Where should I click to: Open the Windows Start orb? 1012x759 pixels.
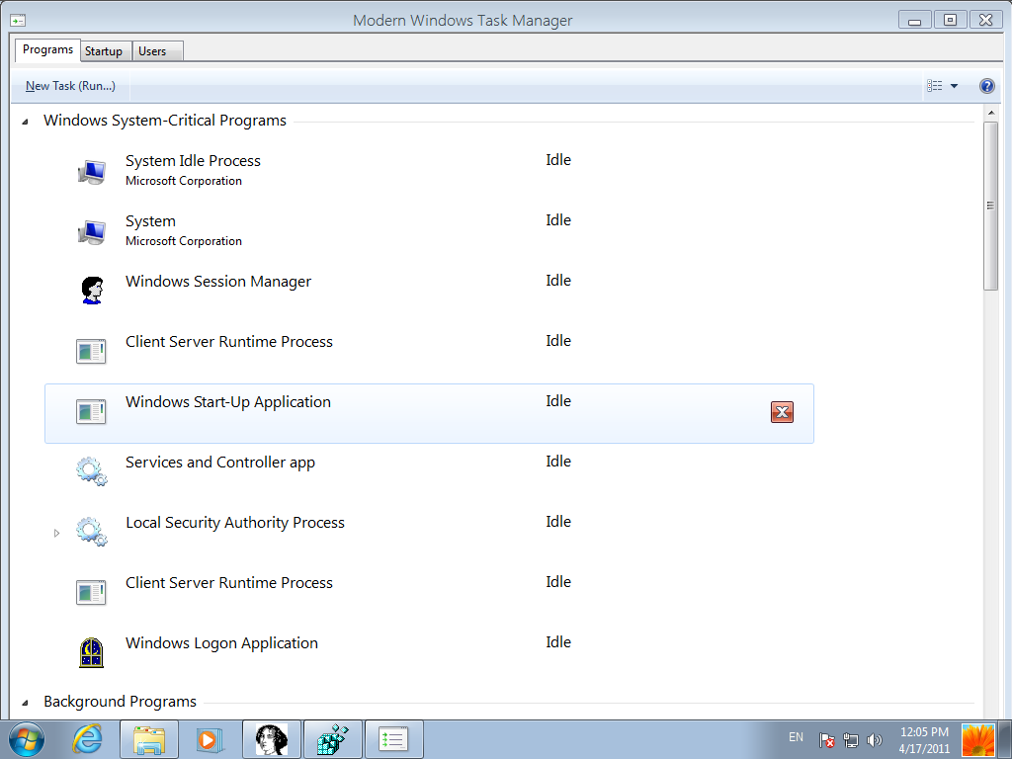27,739
